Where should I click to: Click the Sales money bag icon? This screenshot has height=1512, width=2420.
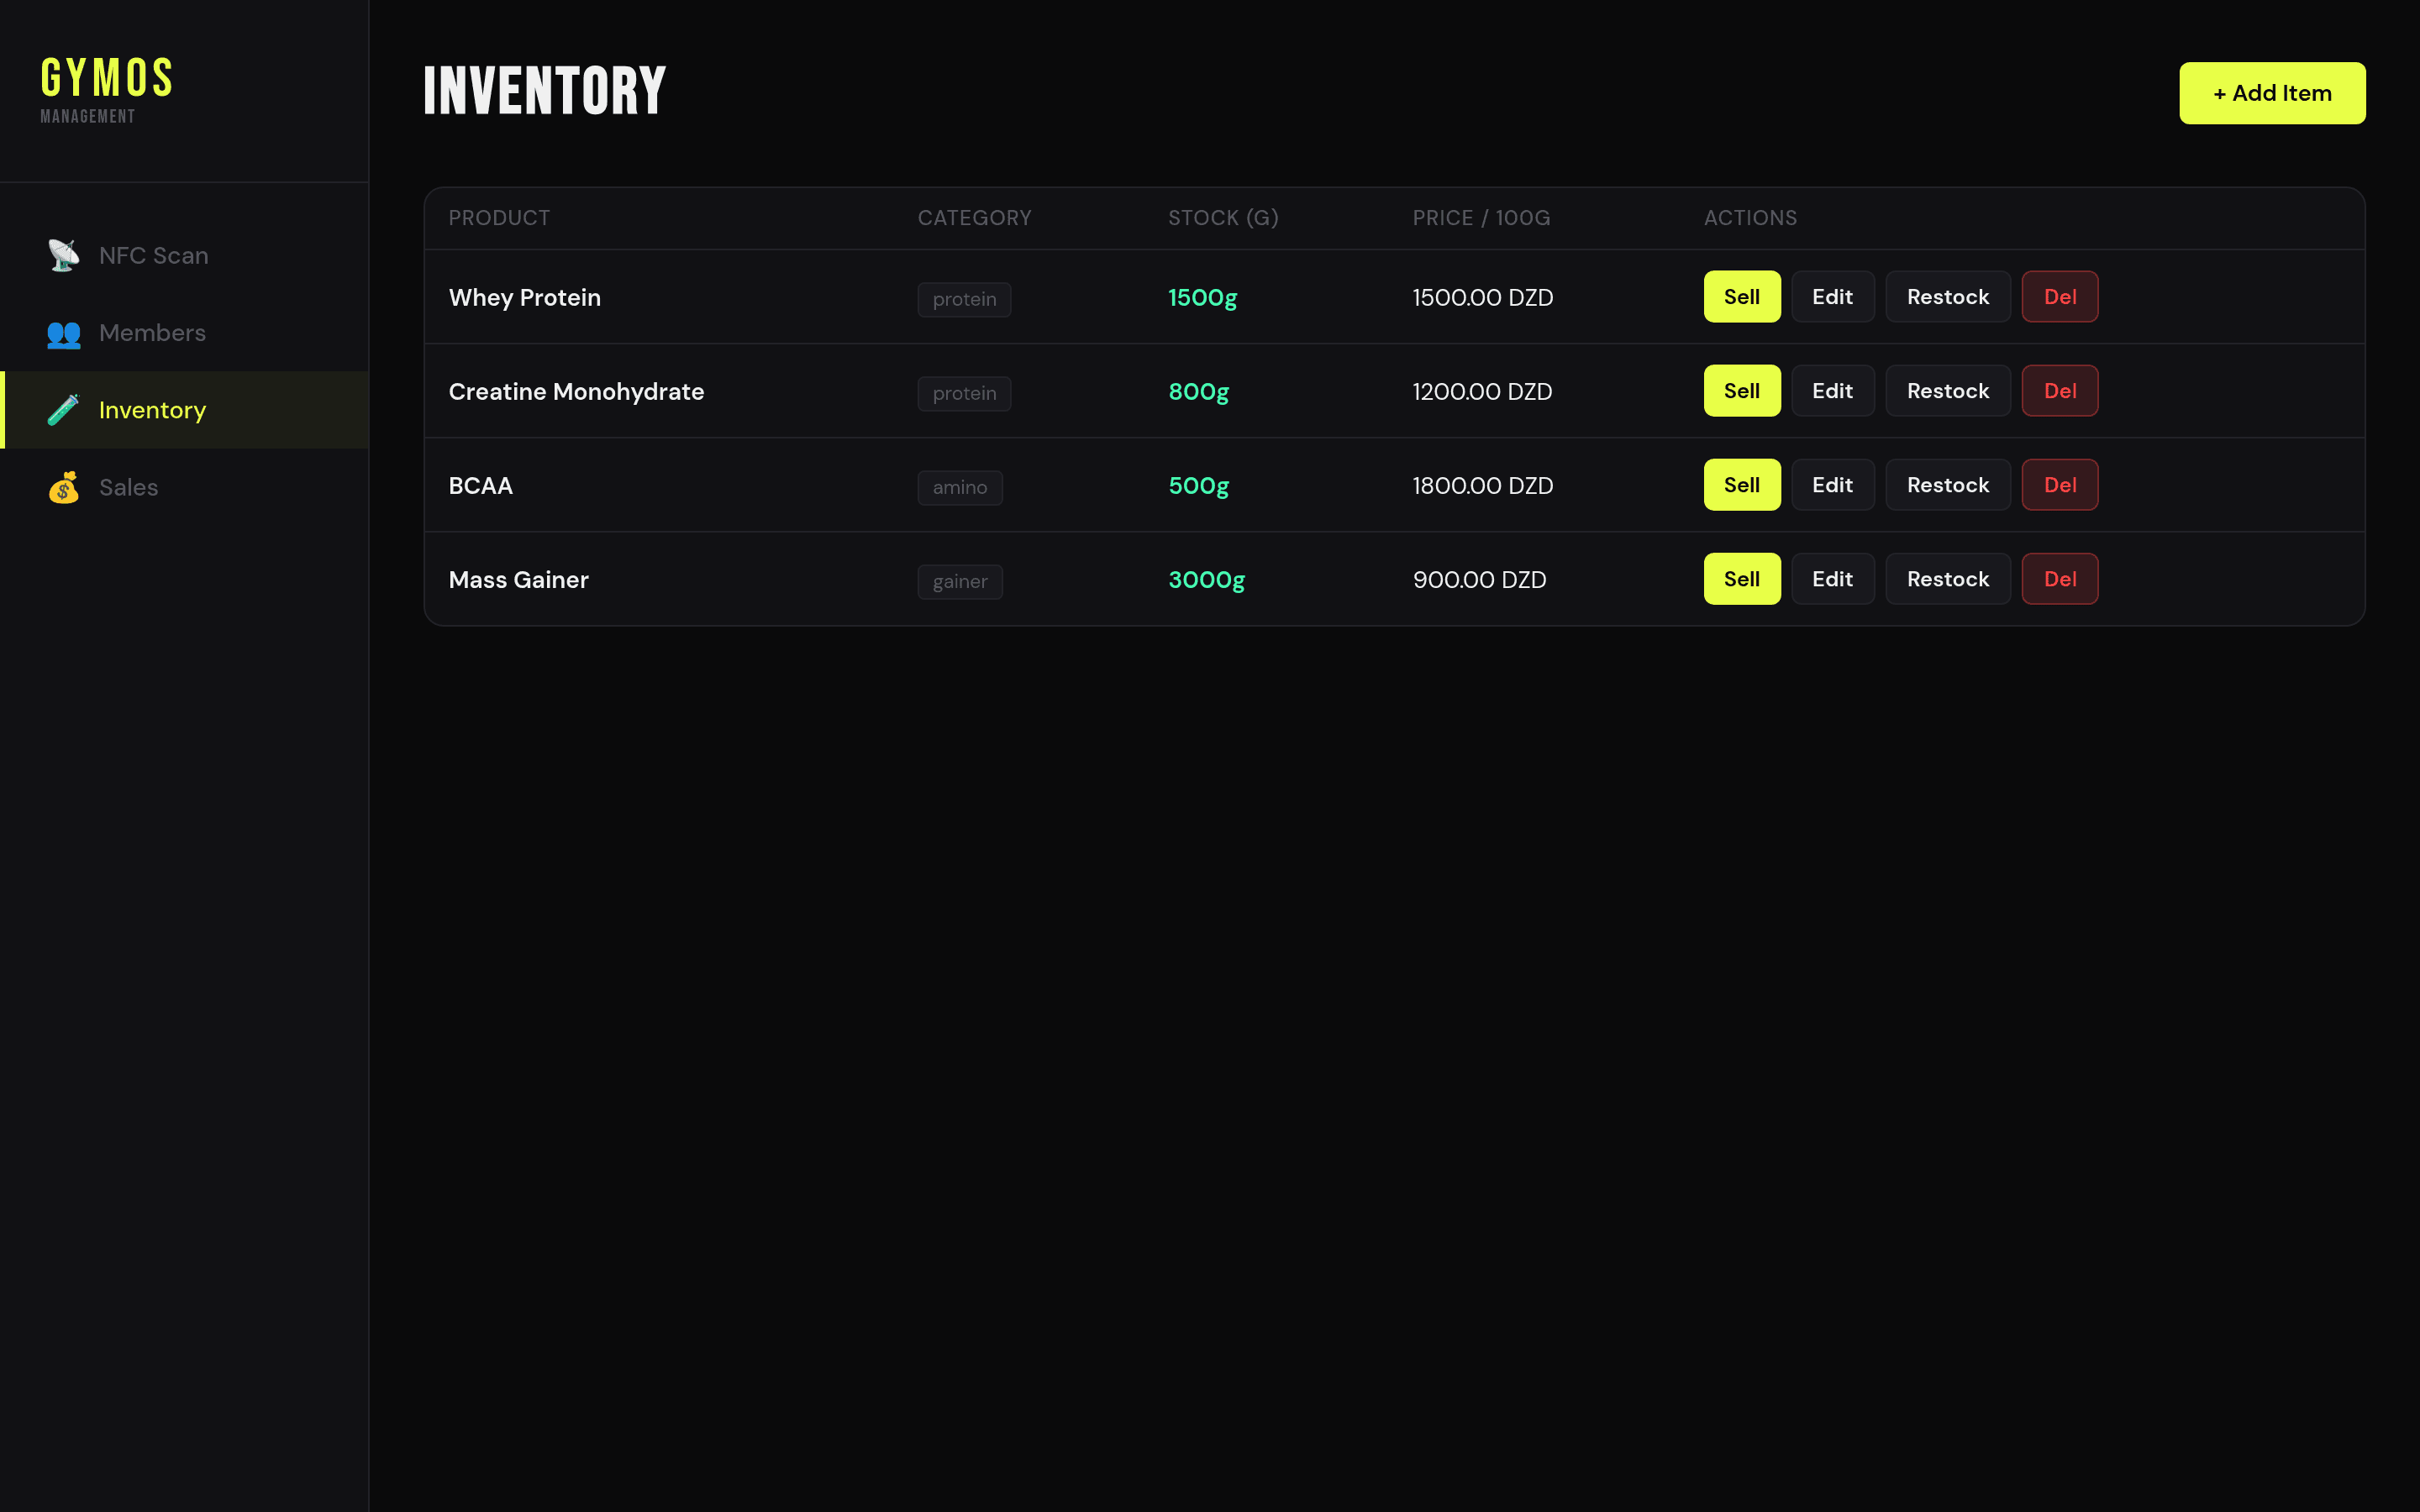tap(64, 487)
